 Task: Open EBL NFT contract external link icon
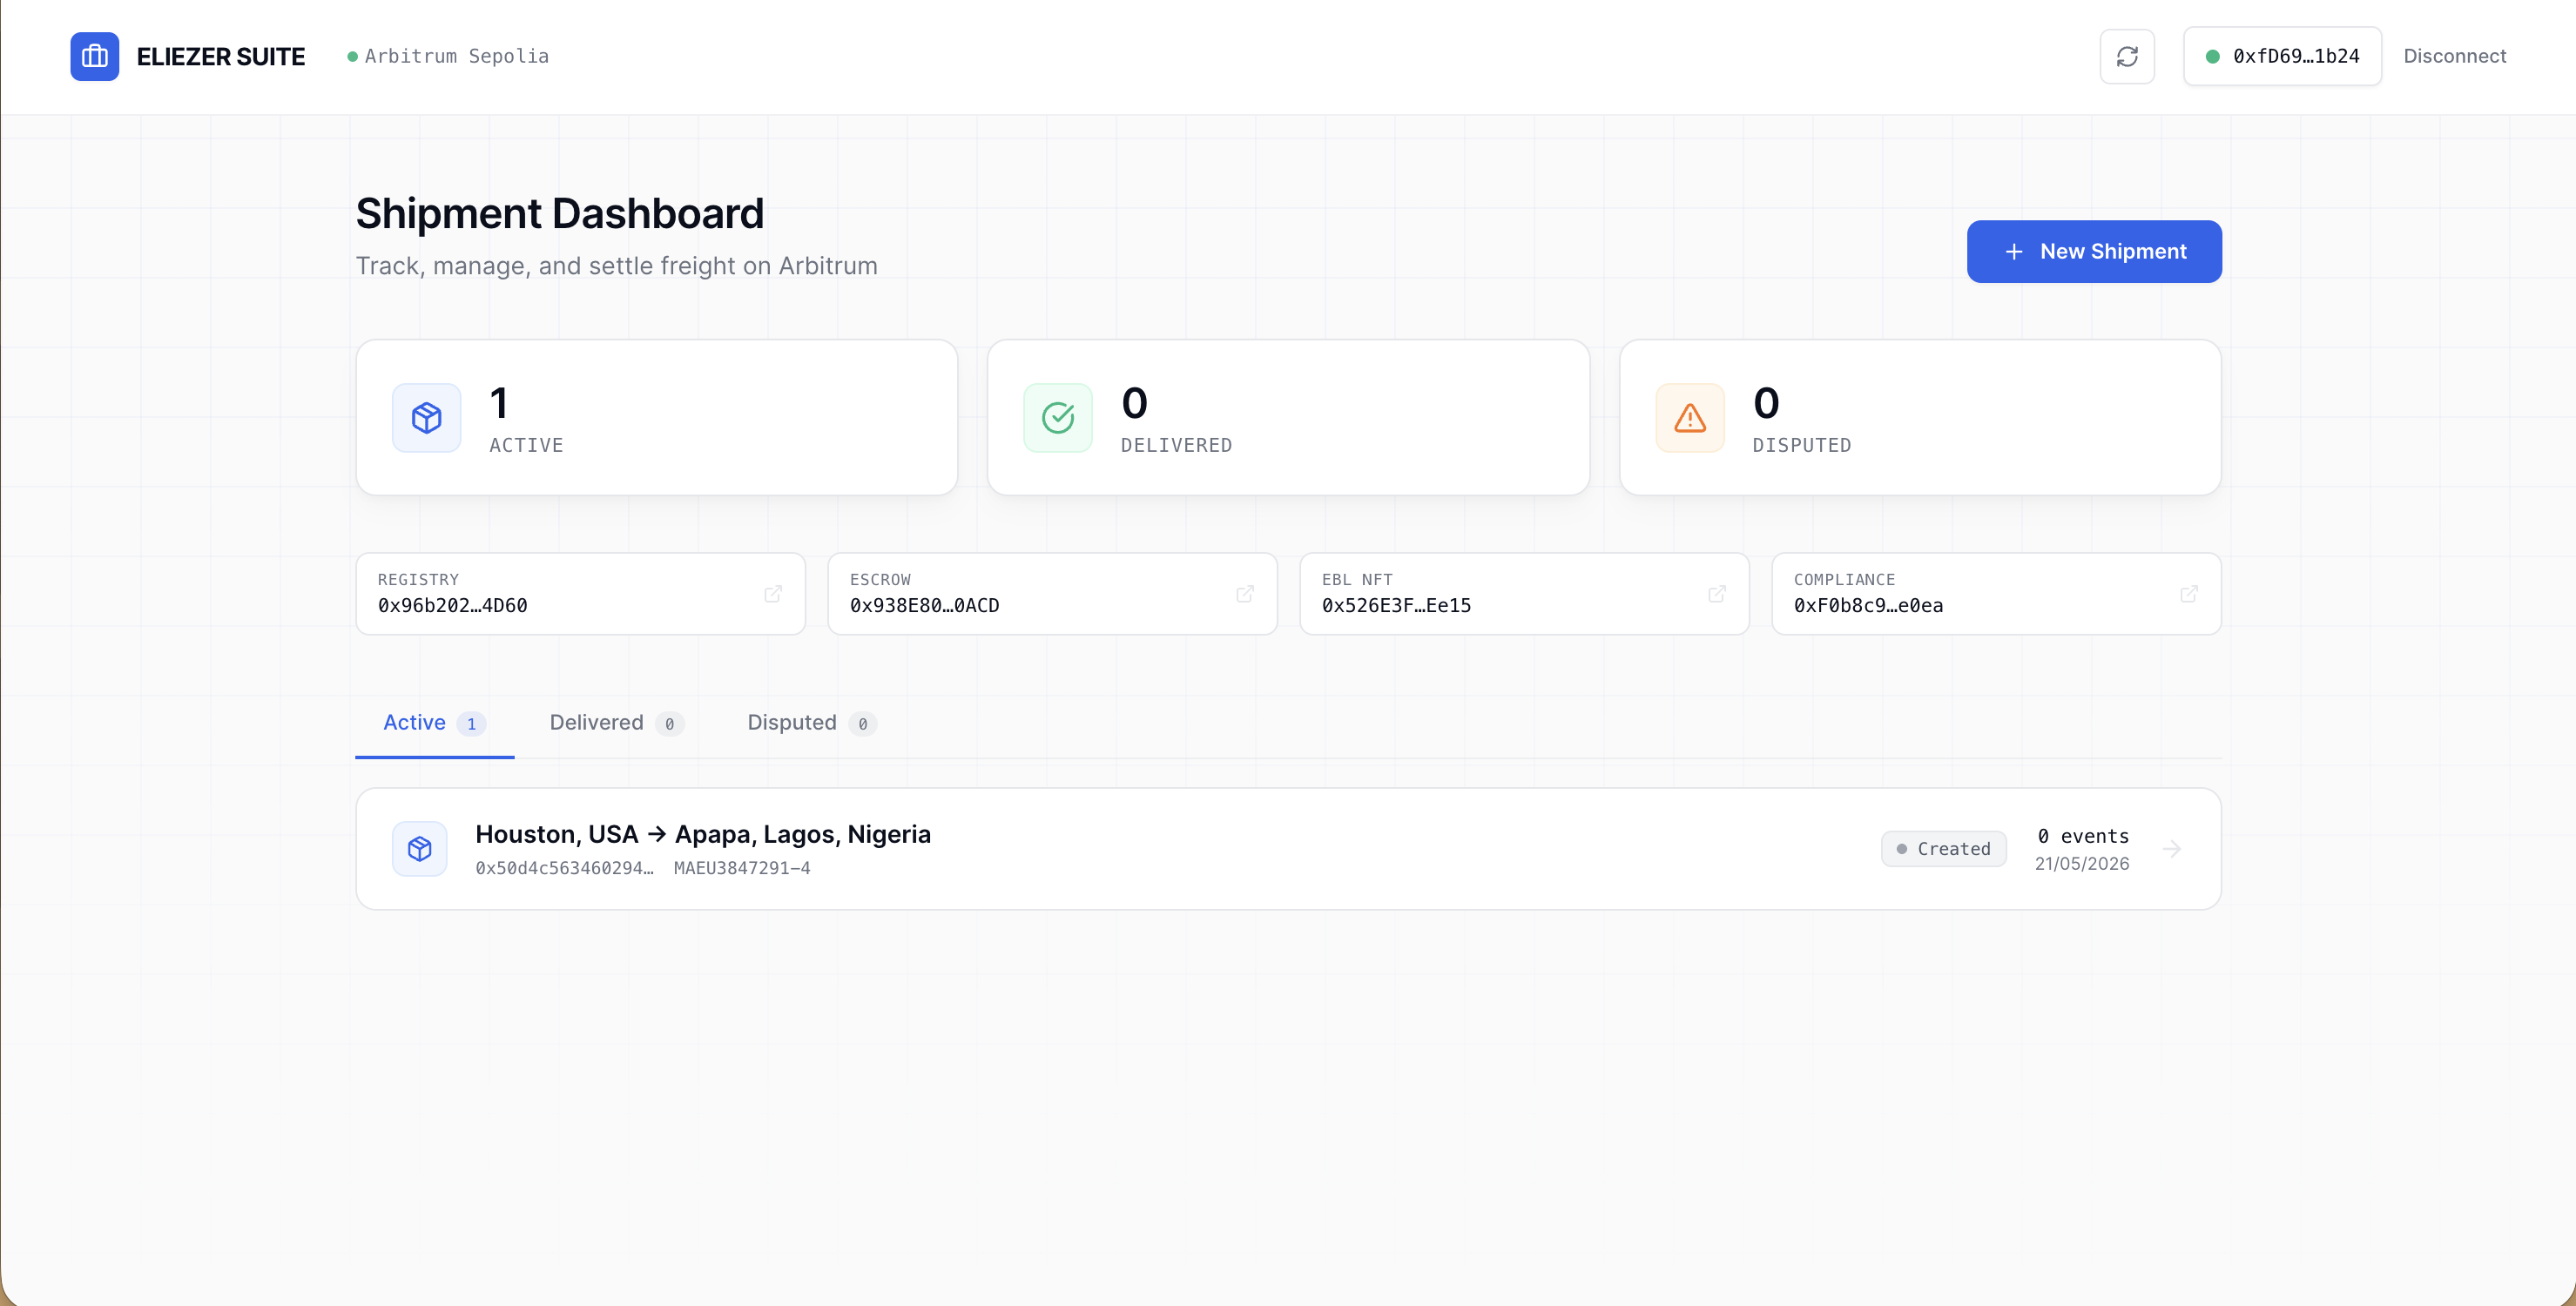(1717, 594)
